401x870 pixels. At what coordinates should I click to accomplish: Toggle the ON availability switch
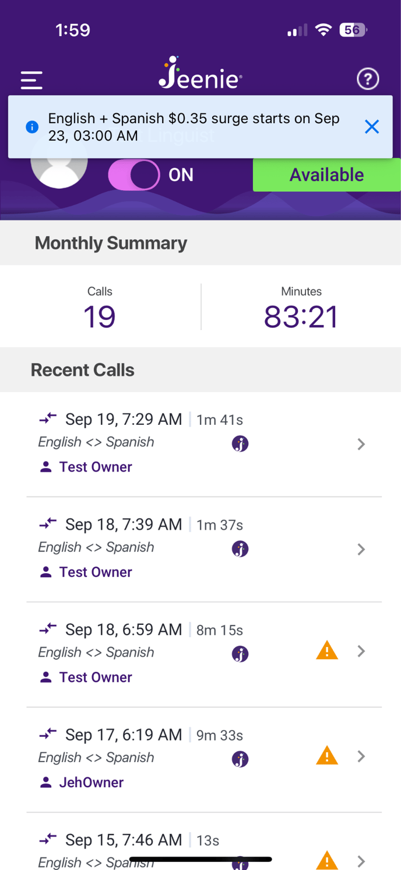click(x=134, y=175)
